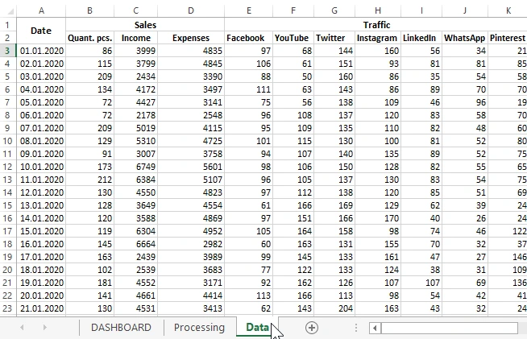Select date cell 21.01.2020
The image size is (527, 339).
[x=41, y=308]
